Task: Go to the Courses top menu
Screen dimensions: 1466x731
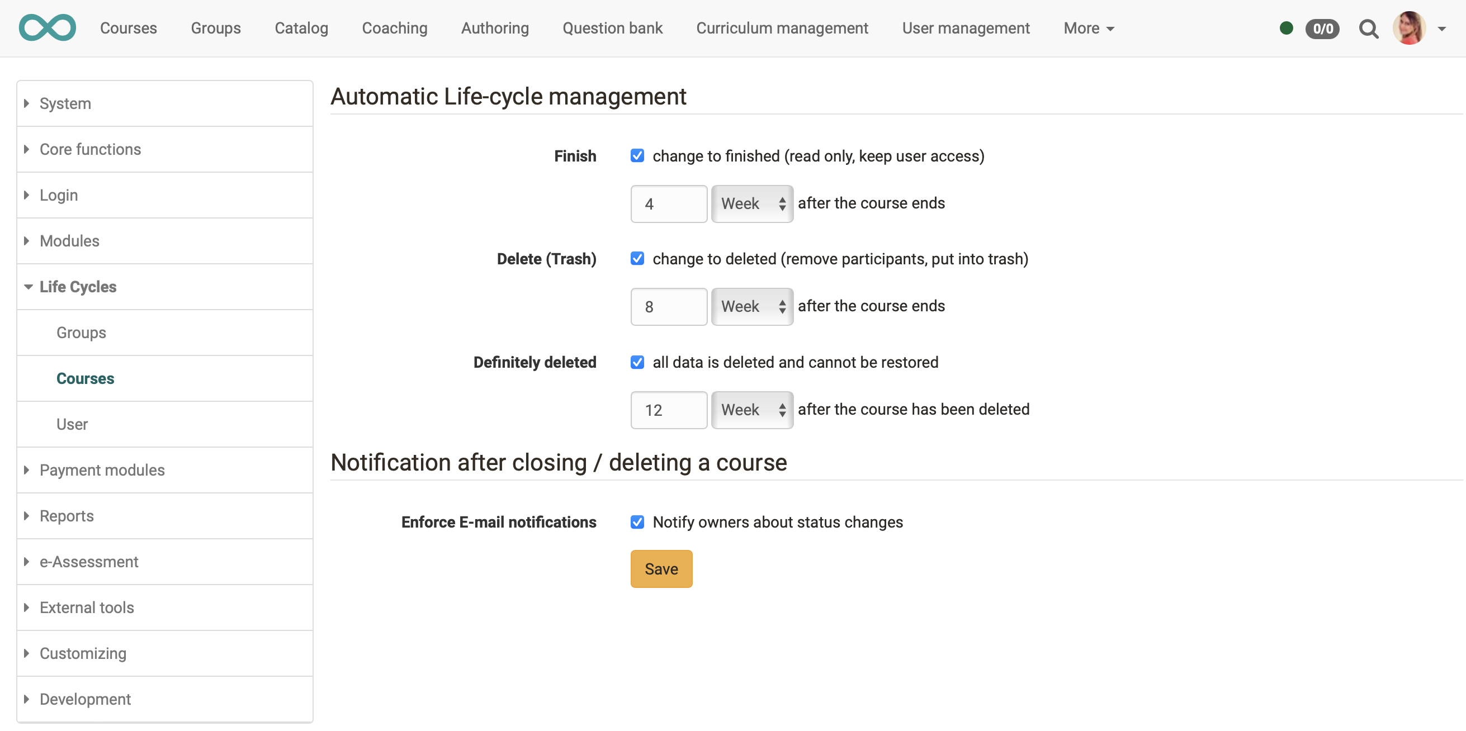Action: 128,28
